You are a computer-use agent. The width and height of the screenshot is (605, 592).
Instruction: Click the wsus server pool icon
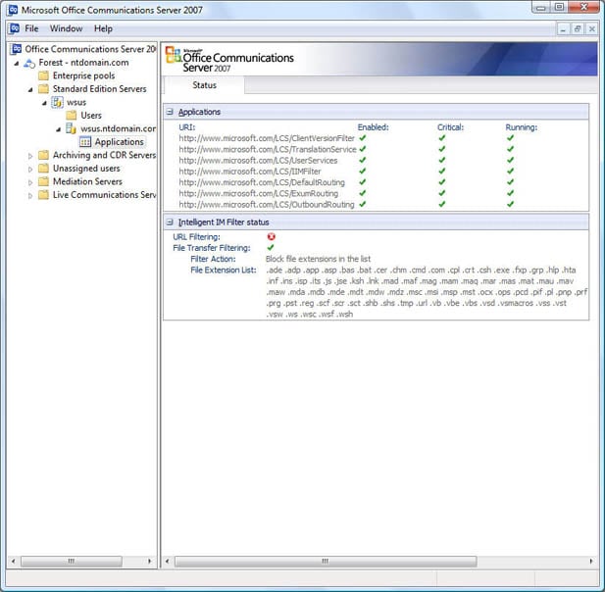[x=57, y=102]
